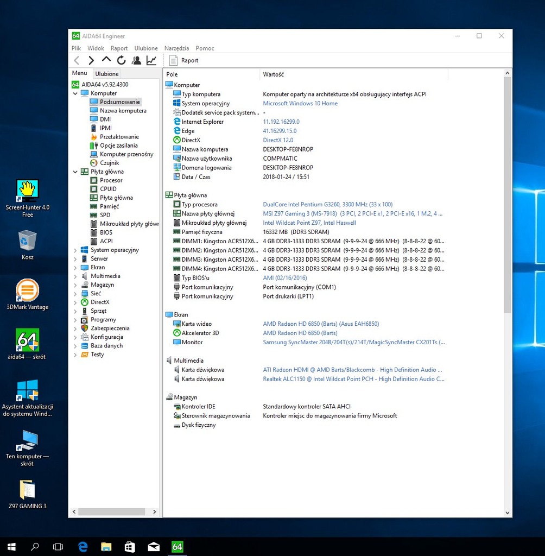Click DualCore Intel Pentium G3260 link
This screenshot has height=556, width=545.
(x=328, y=204)
